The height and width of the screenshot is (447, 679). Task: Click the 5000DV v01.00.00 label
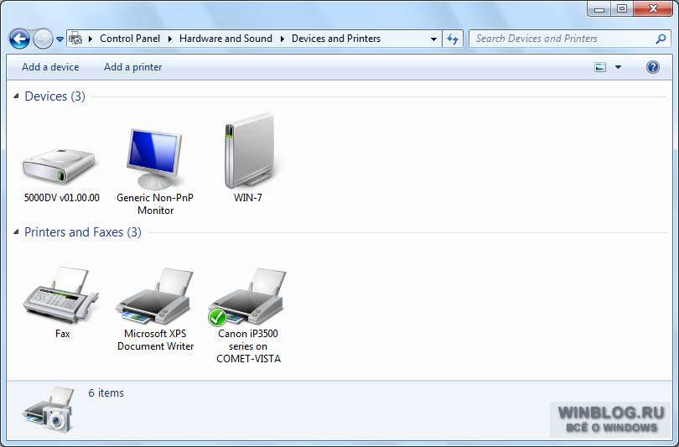pos(61,198)
